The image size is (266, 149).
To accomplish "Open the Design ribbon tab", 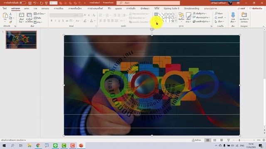I will 45,8.
